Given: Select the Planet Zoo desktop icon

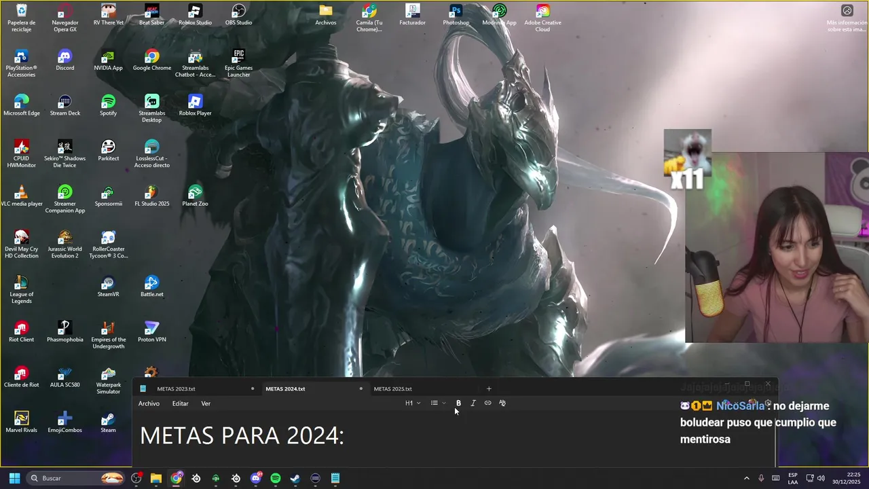Looking at the screenshot, I should click(x=195, y=196).
